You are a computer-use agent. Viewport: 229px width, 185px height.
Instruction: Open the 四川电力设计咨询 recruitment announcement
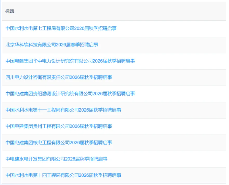(59, 77)
